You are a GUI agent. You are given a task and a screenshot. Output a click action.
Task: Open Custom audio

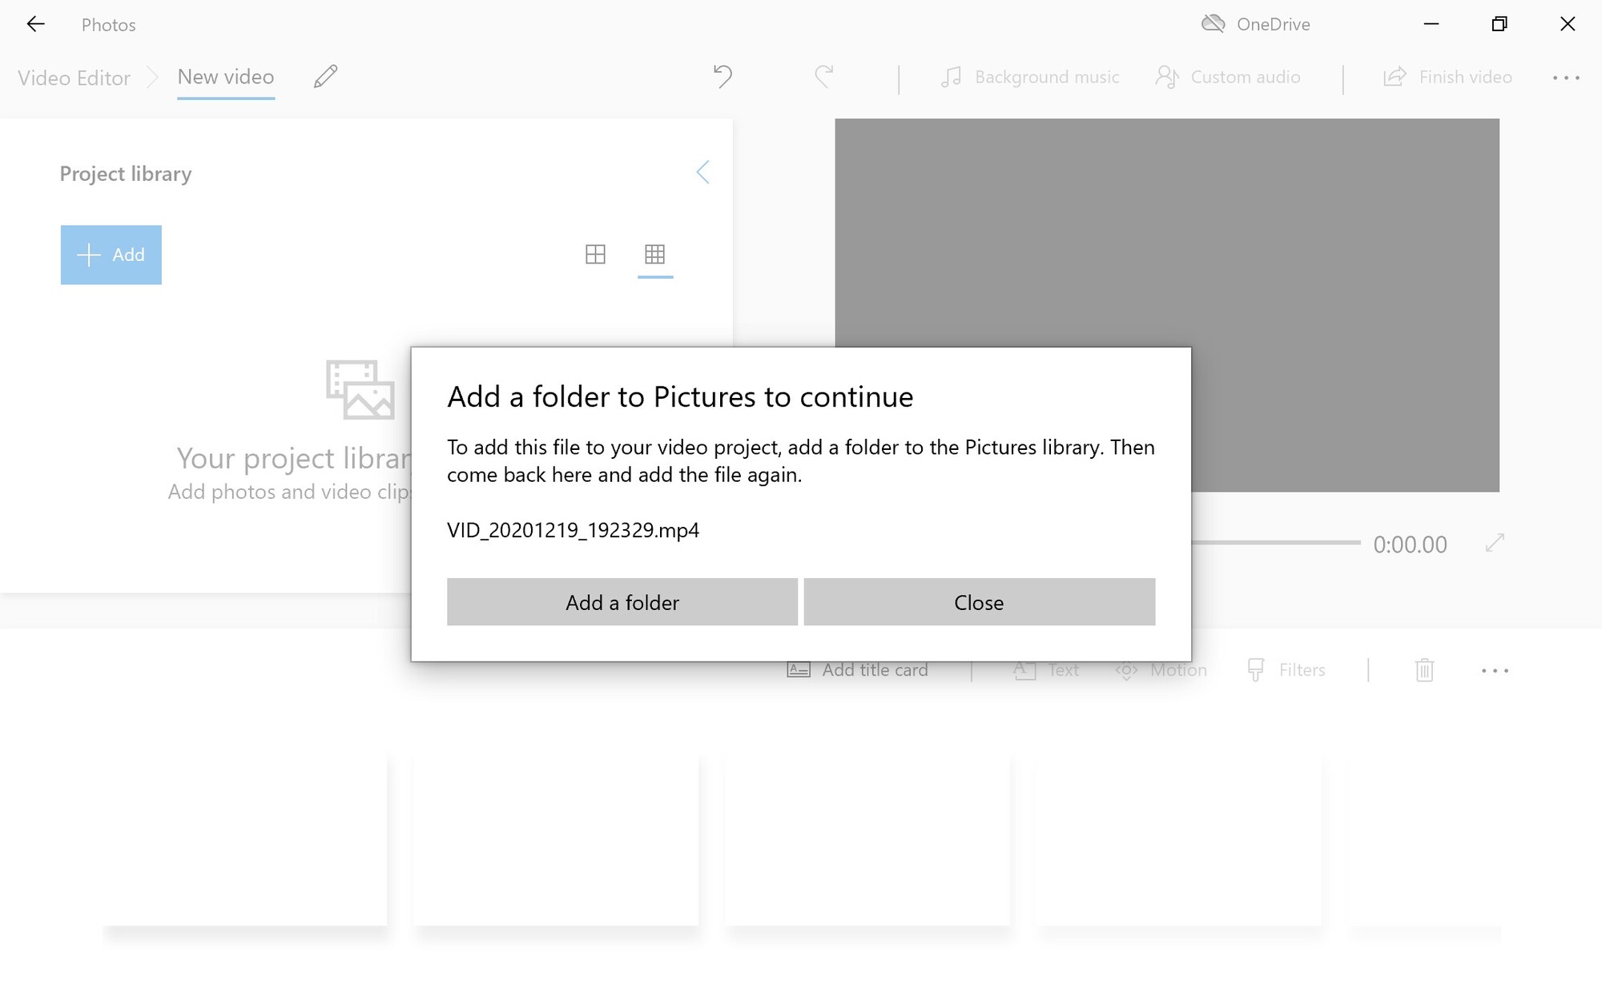(1228, 77)
